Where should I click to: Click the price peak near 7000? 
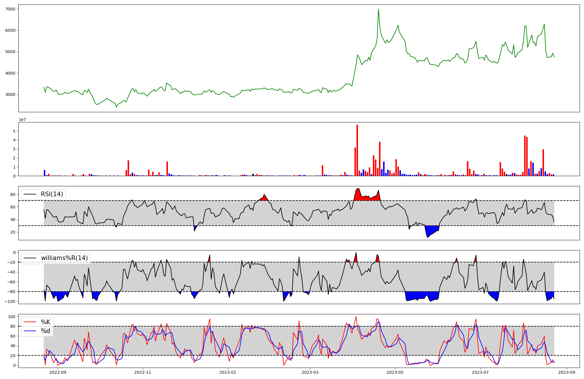(x=378, y=10)
